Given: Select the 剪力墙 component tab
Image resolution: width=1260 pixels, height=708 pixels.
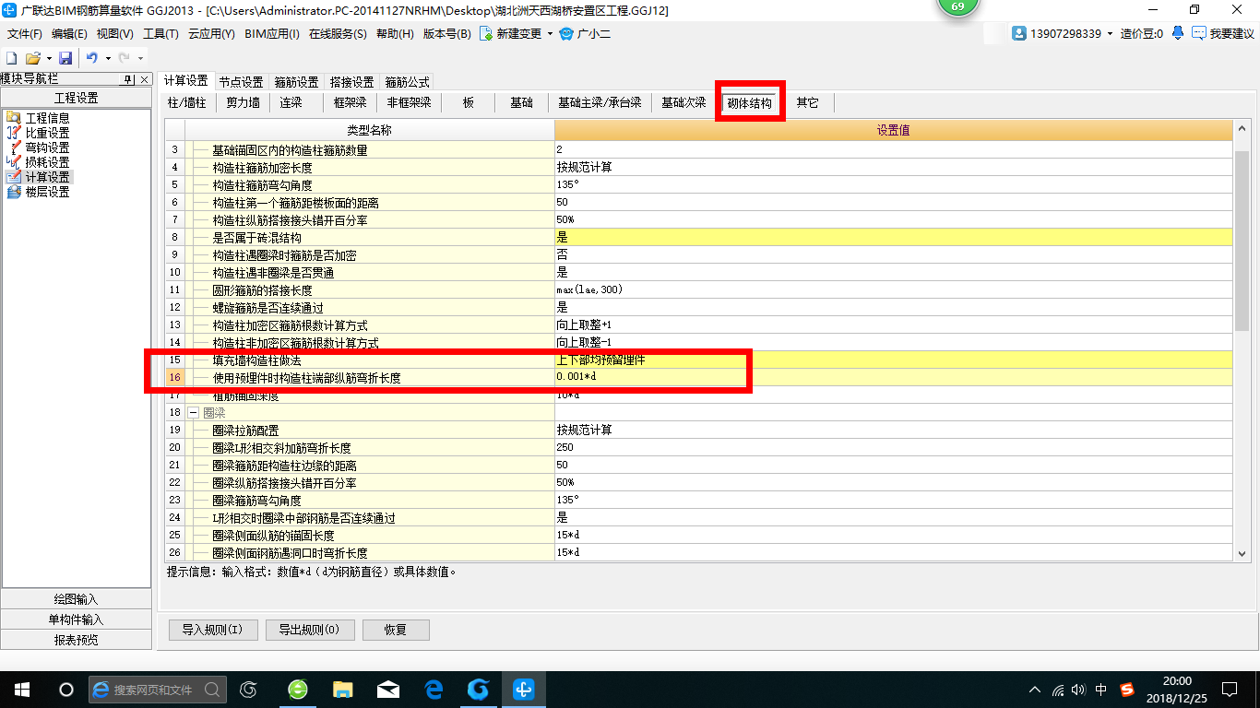Looking at the screenshot, I should pos(243,102).
